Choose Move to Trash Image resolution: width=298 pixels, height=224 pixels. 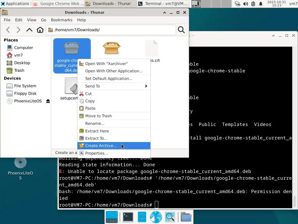(114, 116)
